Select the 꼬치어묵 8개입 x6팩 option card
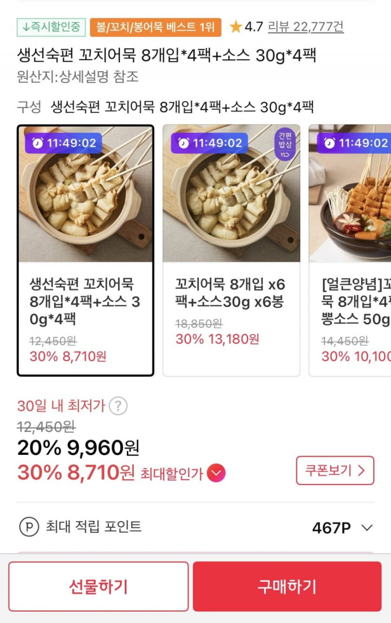This screenshot has width=391, height=623. 231,251
